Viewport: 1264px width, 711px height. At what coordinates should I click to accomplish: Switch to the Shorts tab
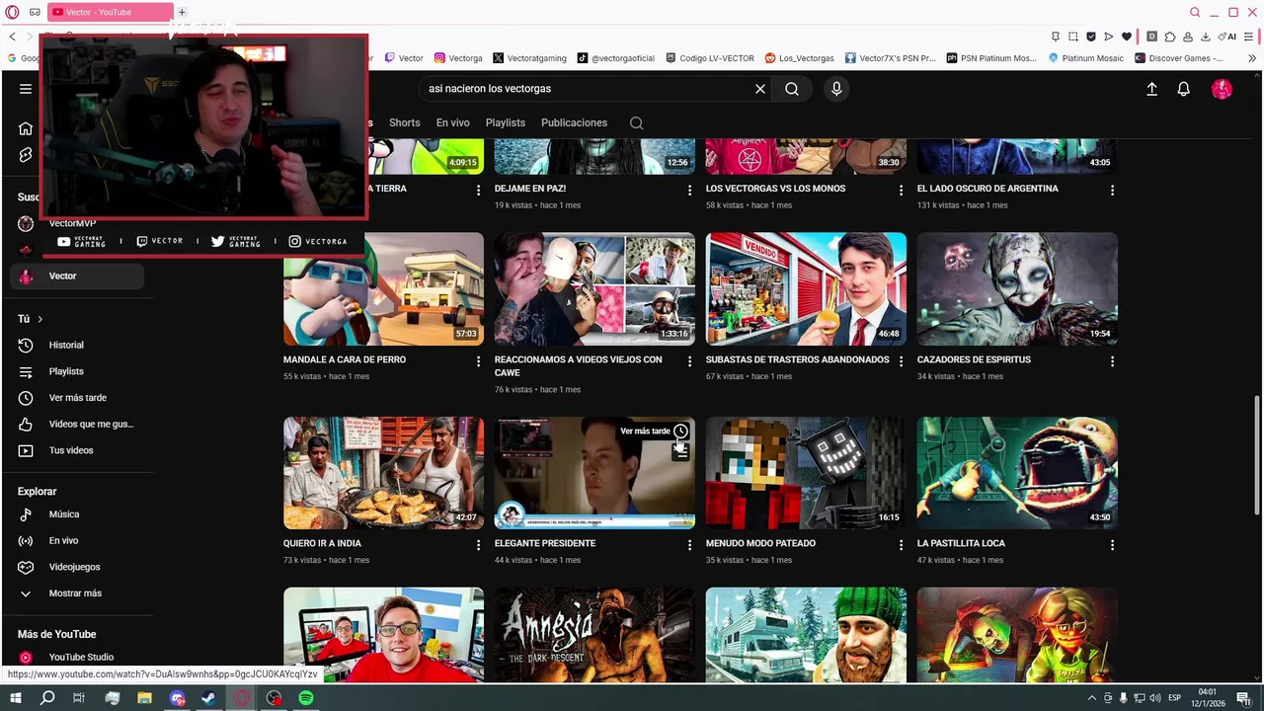[405, 122]
